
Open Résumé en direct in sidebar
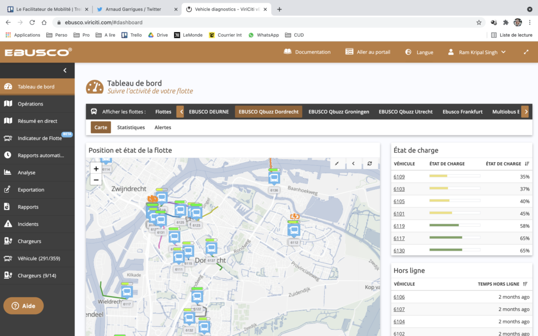[x=37, y=121]
